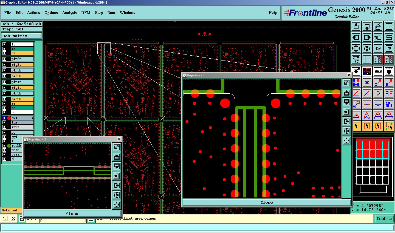Screen dimensions: 395x233
Task: Select the mirror F tool
Action: coord(389,93)
